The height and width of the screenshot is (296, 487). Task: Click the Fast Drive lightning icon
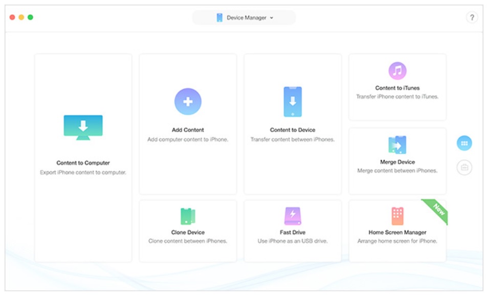click(x=293, y=216)
